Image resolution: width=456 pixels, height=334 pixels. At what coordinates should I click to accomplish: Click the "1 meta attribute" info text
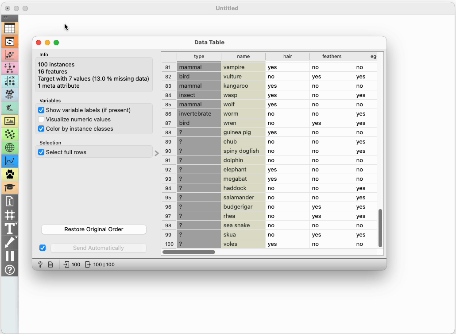pos(58,86)
